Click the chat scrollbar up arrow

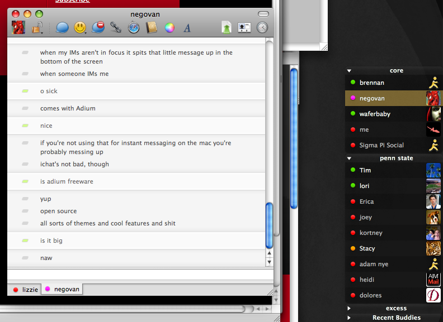coord(269,253)
